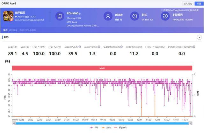Click help icon next to Avg(FTime)[ms]

143,47
